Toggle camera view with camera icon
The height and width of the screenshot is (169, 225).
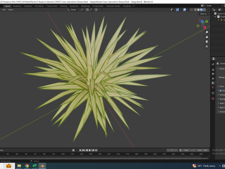(x=207, y=42)
